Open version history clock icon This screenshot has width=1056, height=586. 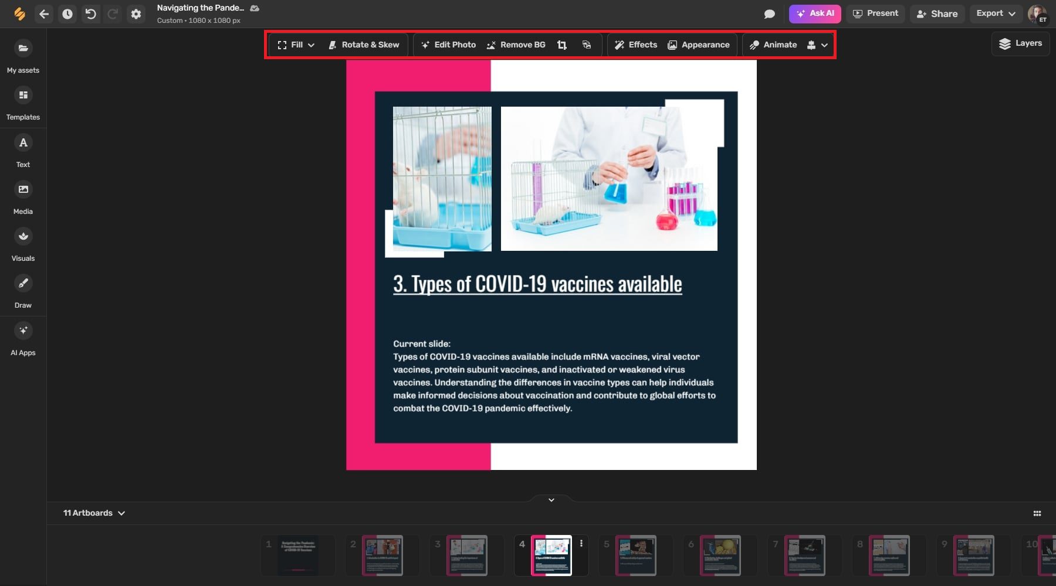pos(67,14)
